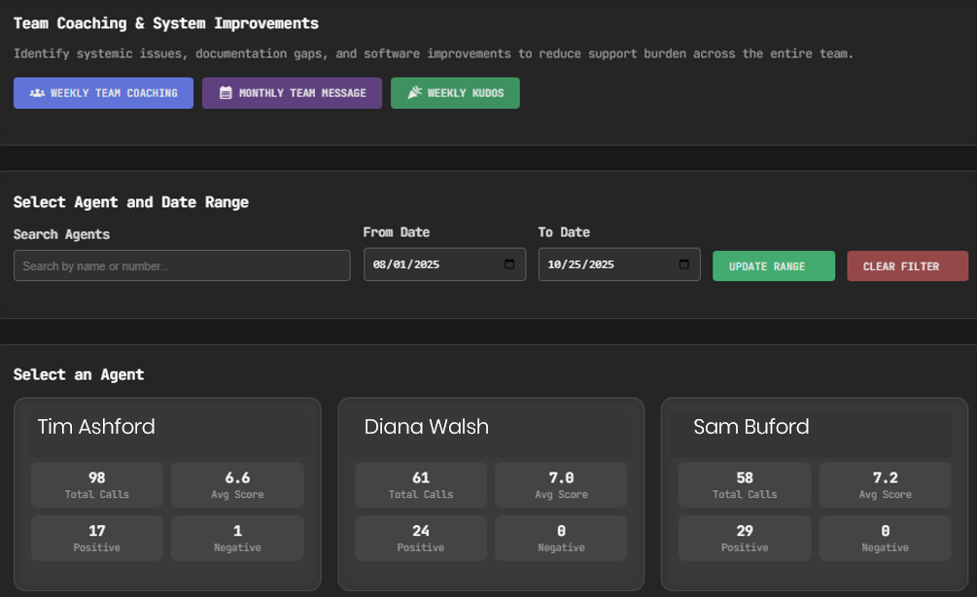Focus the Search Agents input field

(182, 265)
